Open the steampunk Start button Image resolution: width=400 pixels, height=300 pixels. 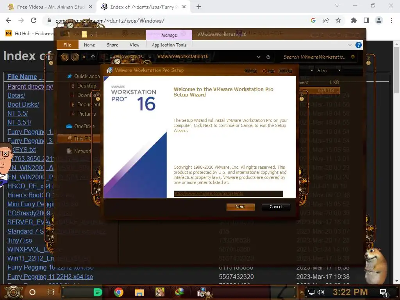pos(14,292)
